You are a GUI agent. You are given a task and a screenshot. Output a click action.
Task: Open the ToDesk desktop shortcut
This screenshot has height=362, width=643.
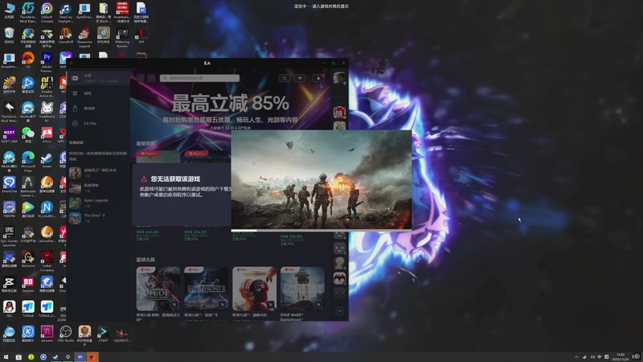click(28, 309)
